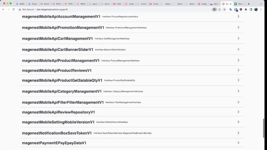
Task: Click the browser forward arrow
Action: pos(8,10)
